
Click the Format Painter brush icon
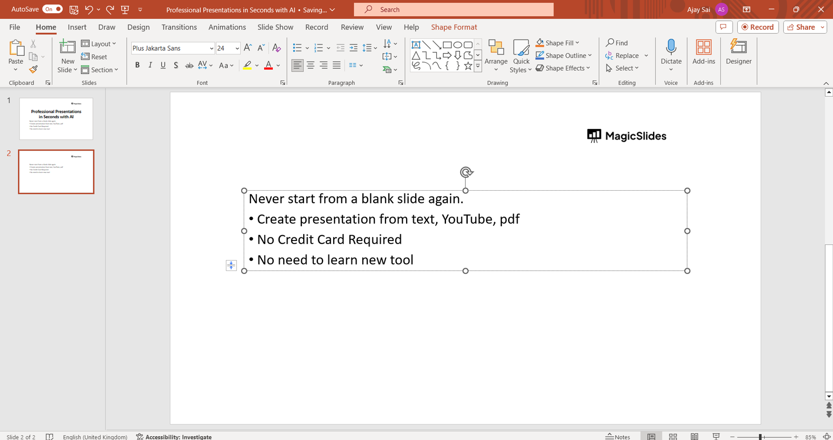pos(33,70)
